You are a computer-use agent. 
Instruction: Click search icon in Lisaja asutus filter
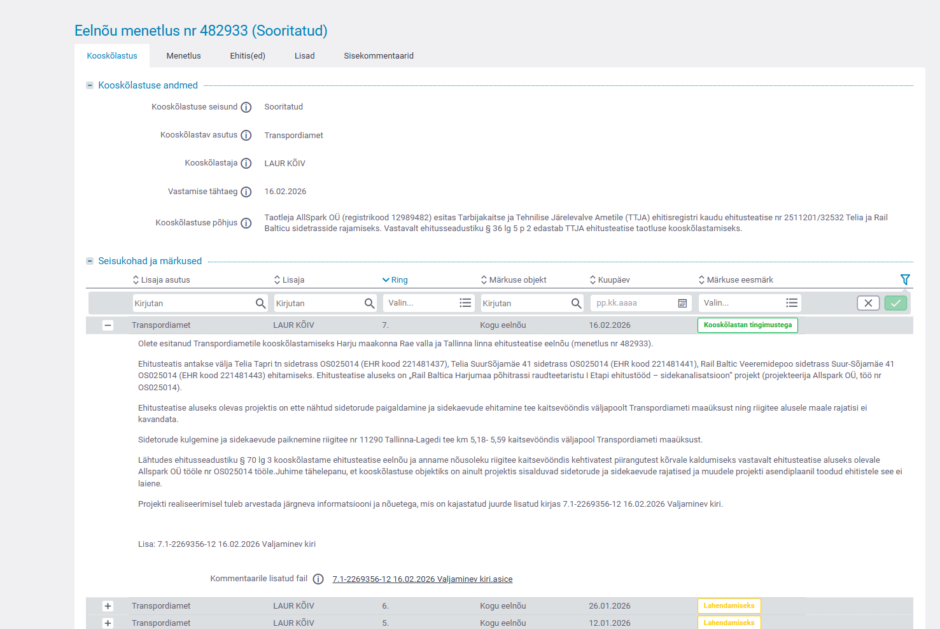tap(260, 304)
